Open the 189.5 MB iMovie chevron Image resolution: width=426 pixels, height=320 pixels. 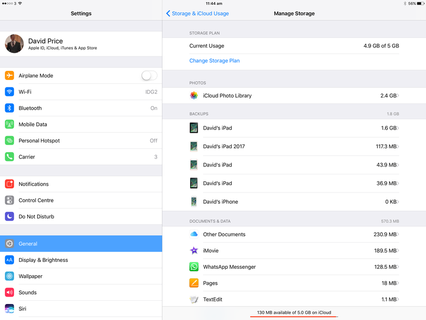click(398, 251)
